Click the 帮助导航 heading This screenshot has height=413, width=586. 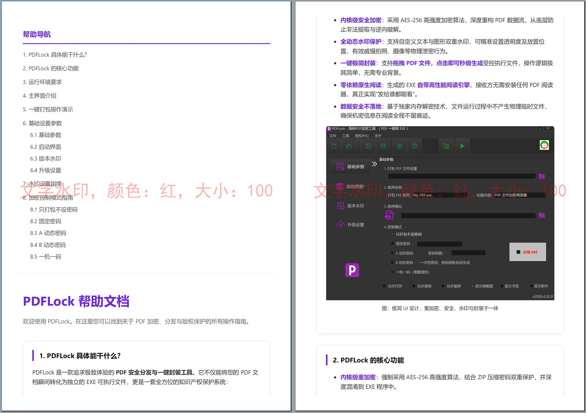coord(37,34)
